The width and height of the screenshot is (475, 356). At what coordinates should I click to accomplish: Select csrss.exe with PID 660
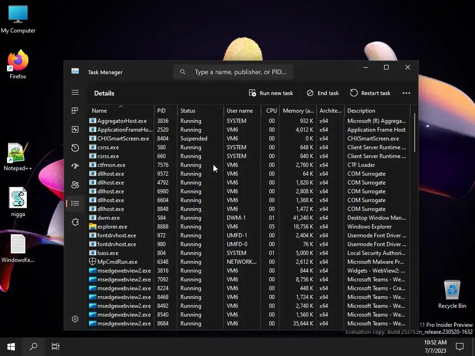pyautogui.click(x=249, y=156)
